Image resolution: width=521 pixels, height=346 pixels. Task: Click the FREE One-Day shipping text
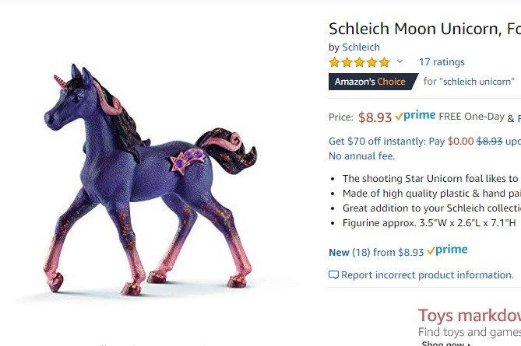pos(471,117)
